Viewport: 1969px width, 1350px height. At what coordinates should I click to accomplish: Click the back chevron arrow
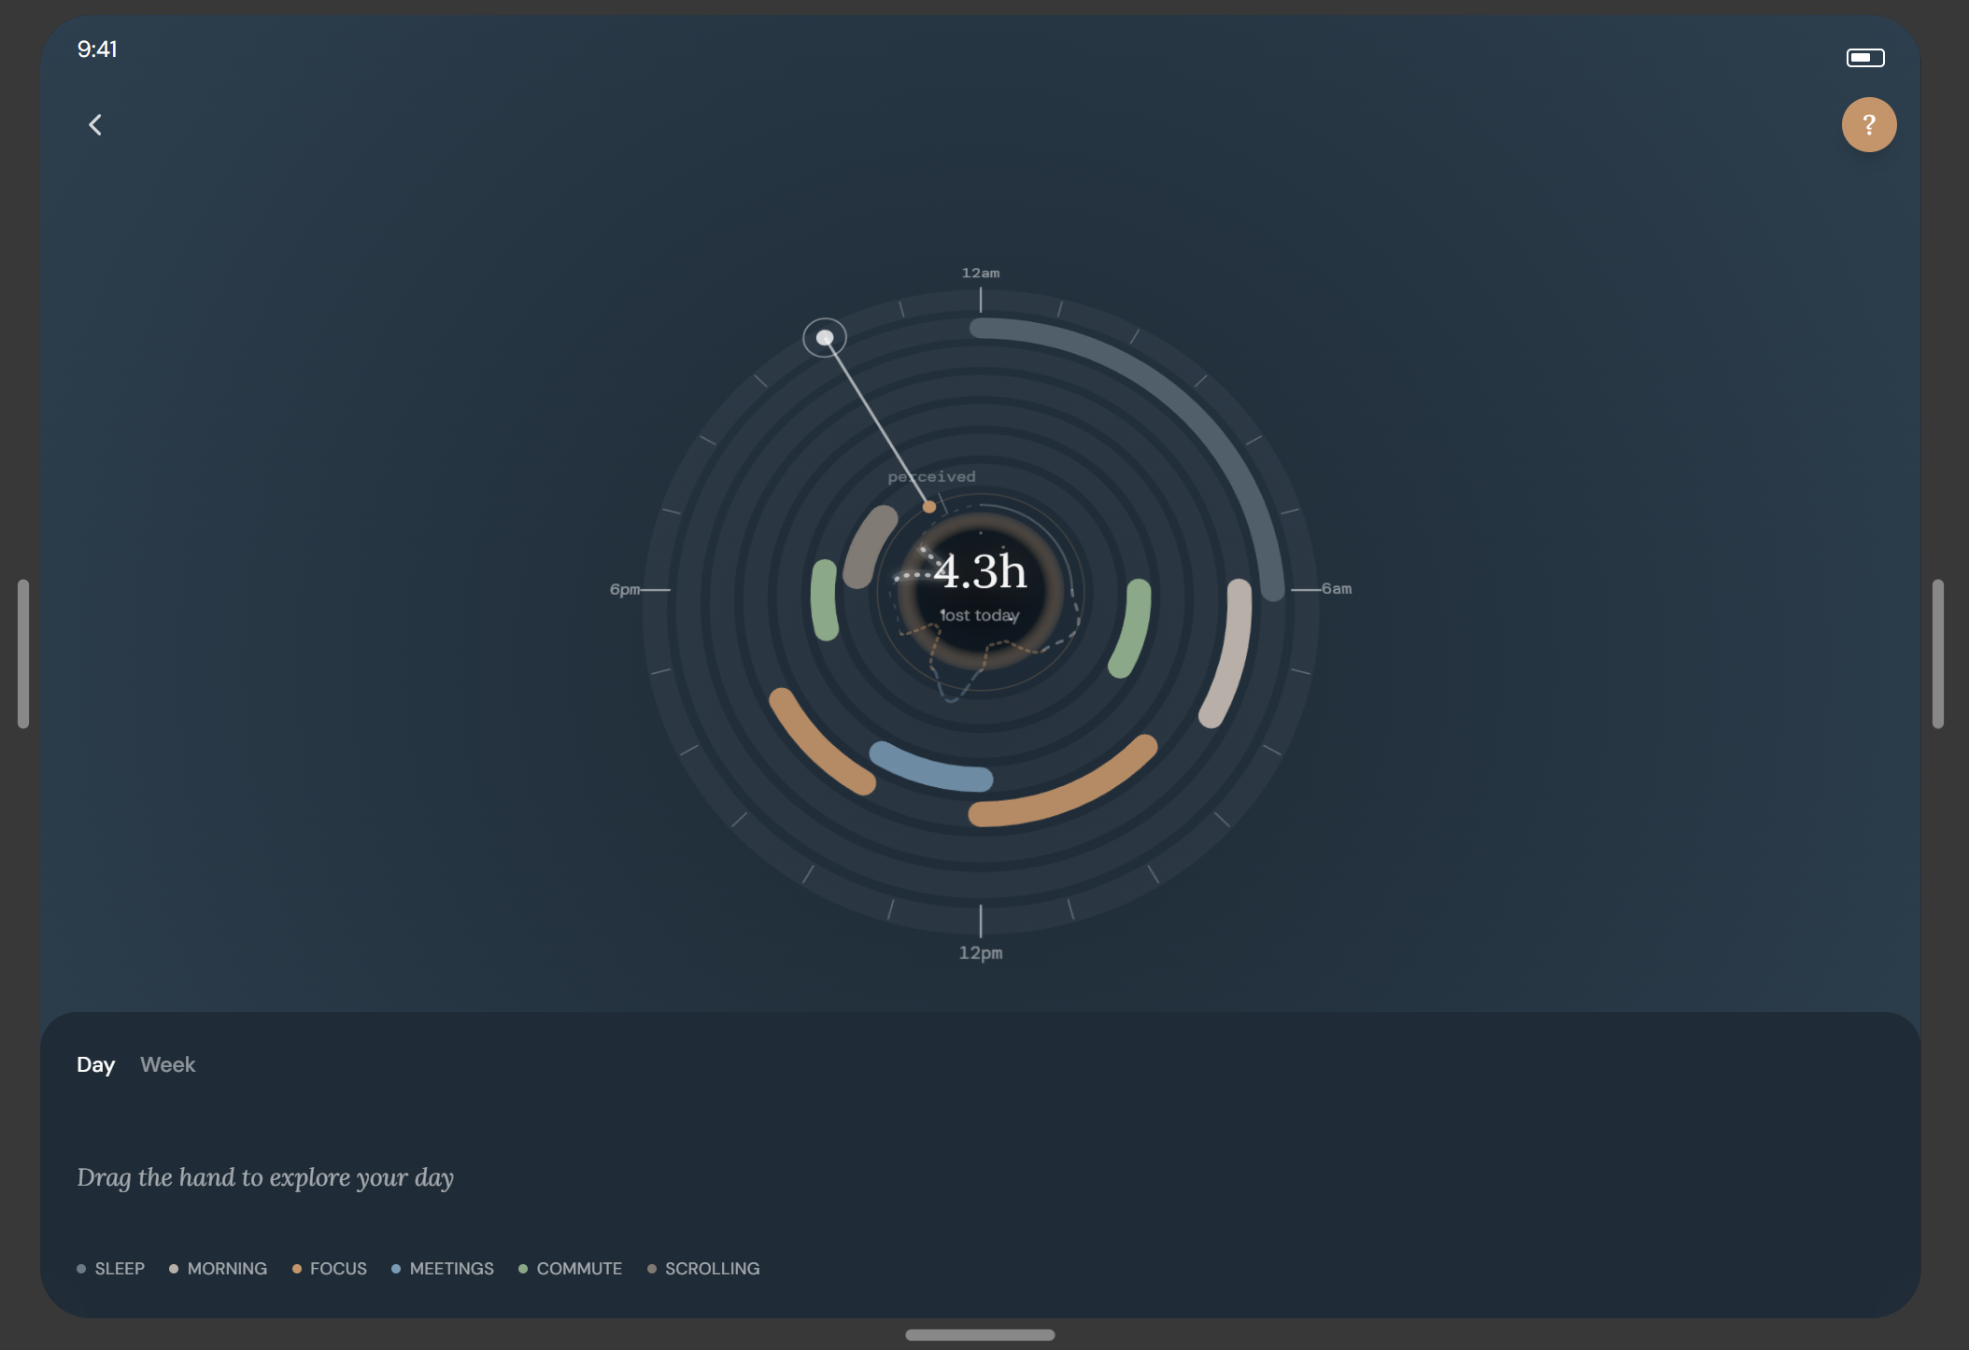point(95,125)
